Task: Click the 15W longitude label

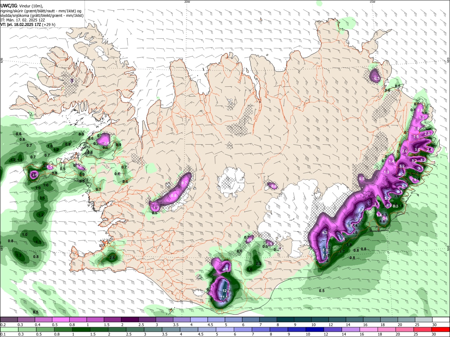Action: coord(372,2)
